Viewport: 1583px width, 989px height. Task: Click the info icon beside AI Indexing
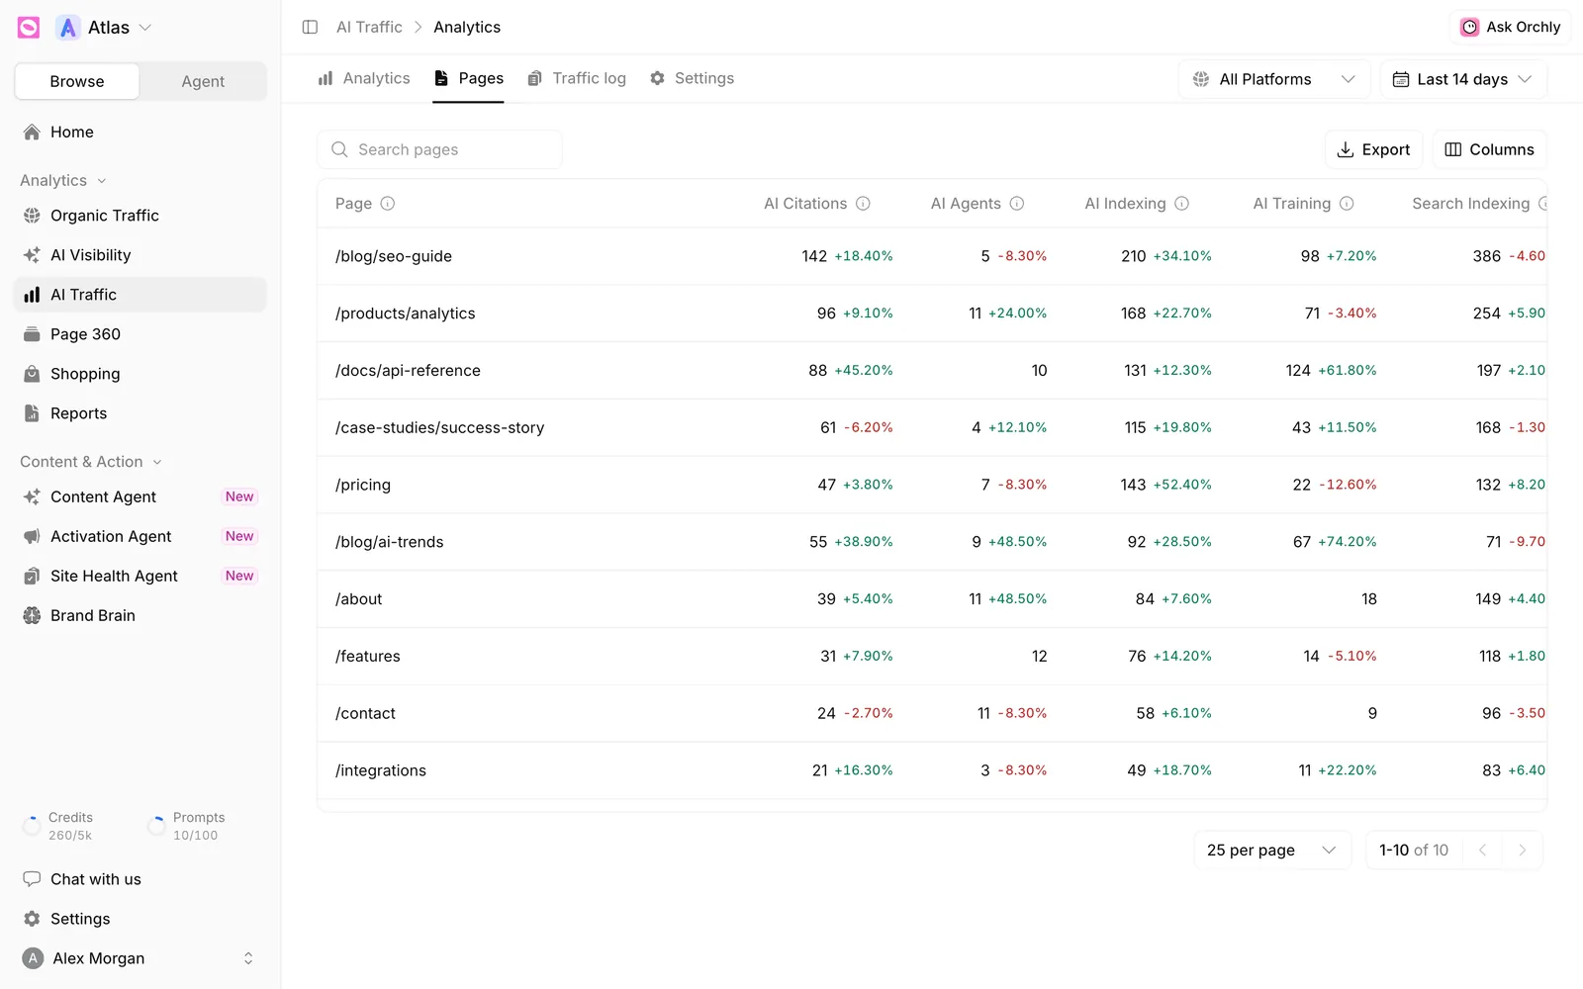pos(1181,204)
